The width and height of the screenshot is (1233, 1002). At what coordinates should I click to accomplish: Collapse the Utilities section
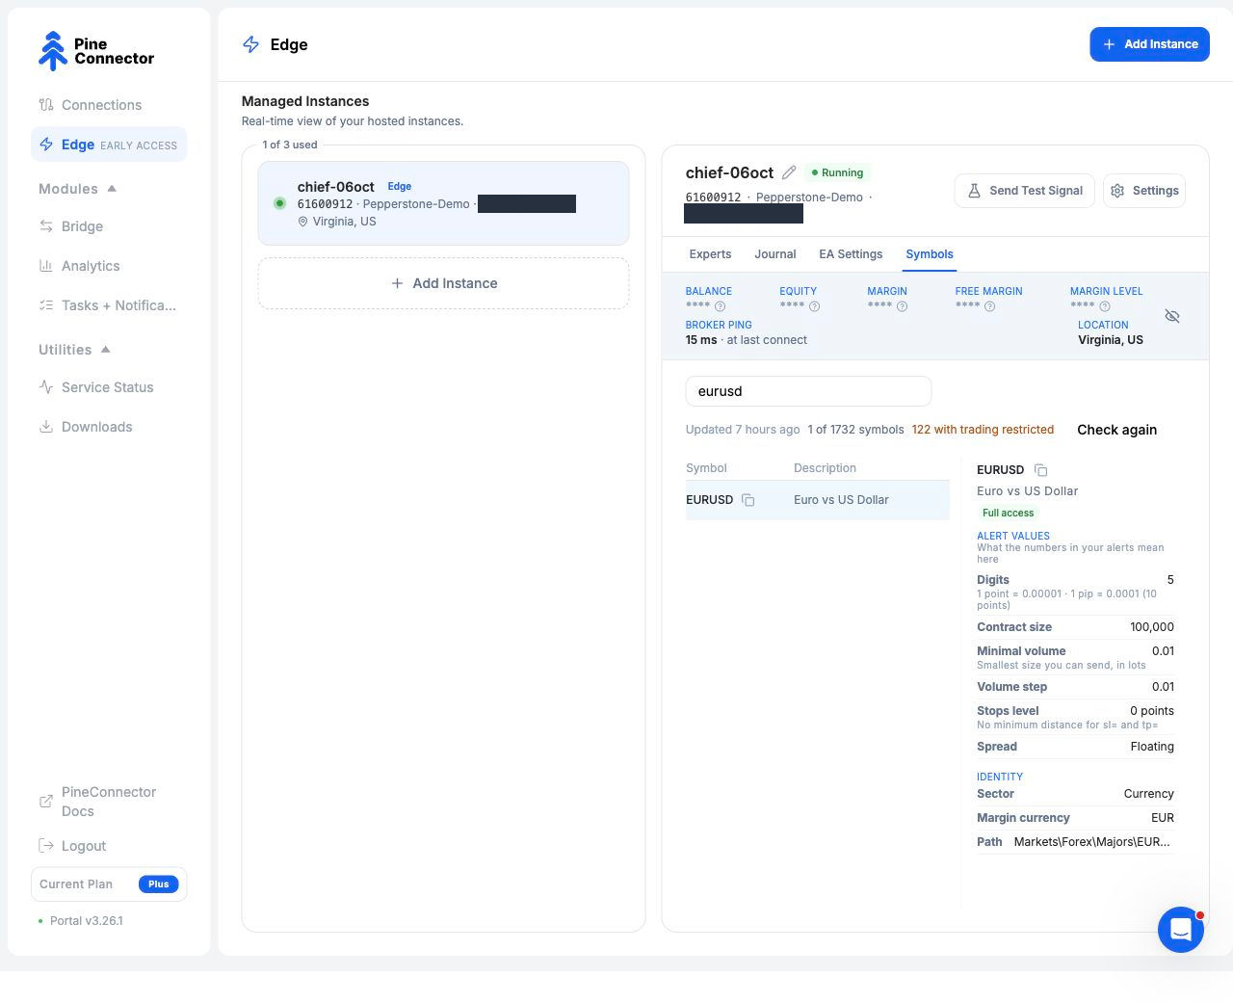74,350
